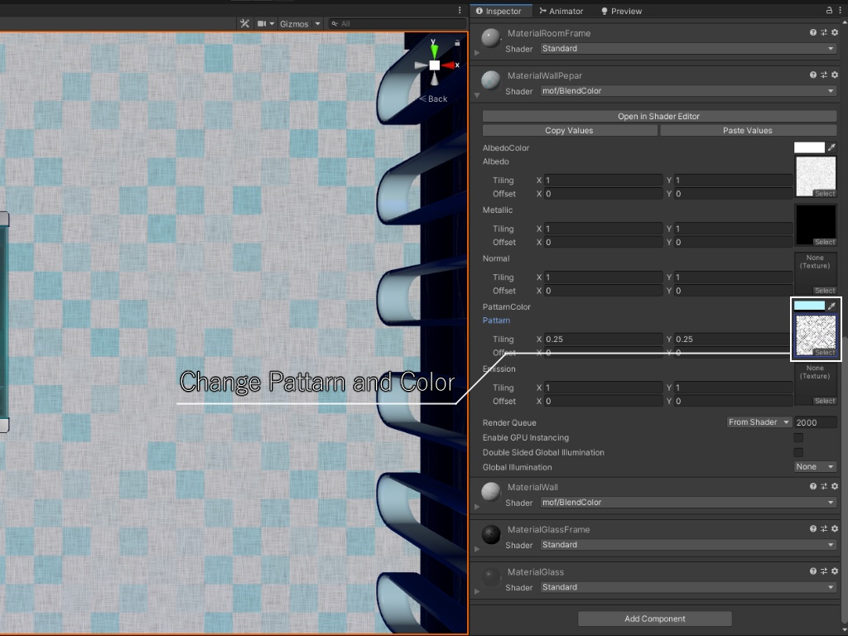Pick AlbedoColor with the eyedropper
The image size is (848, 636).
(831, 147)
